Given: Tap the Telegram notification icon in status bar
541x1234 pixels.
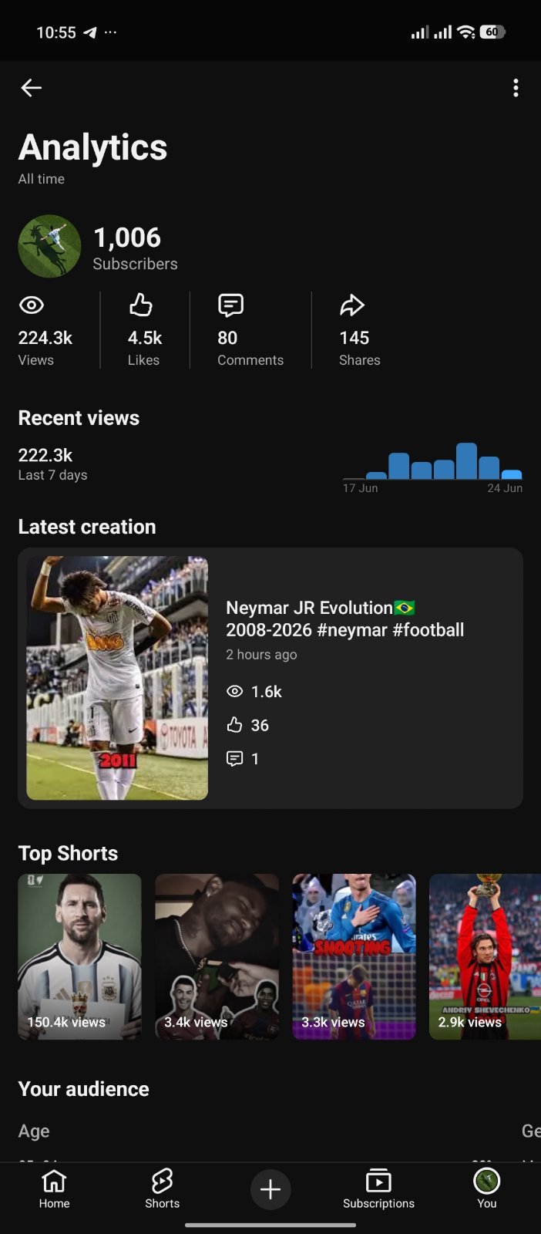Looking at the screenshot, I should click(90, 32).
